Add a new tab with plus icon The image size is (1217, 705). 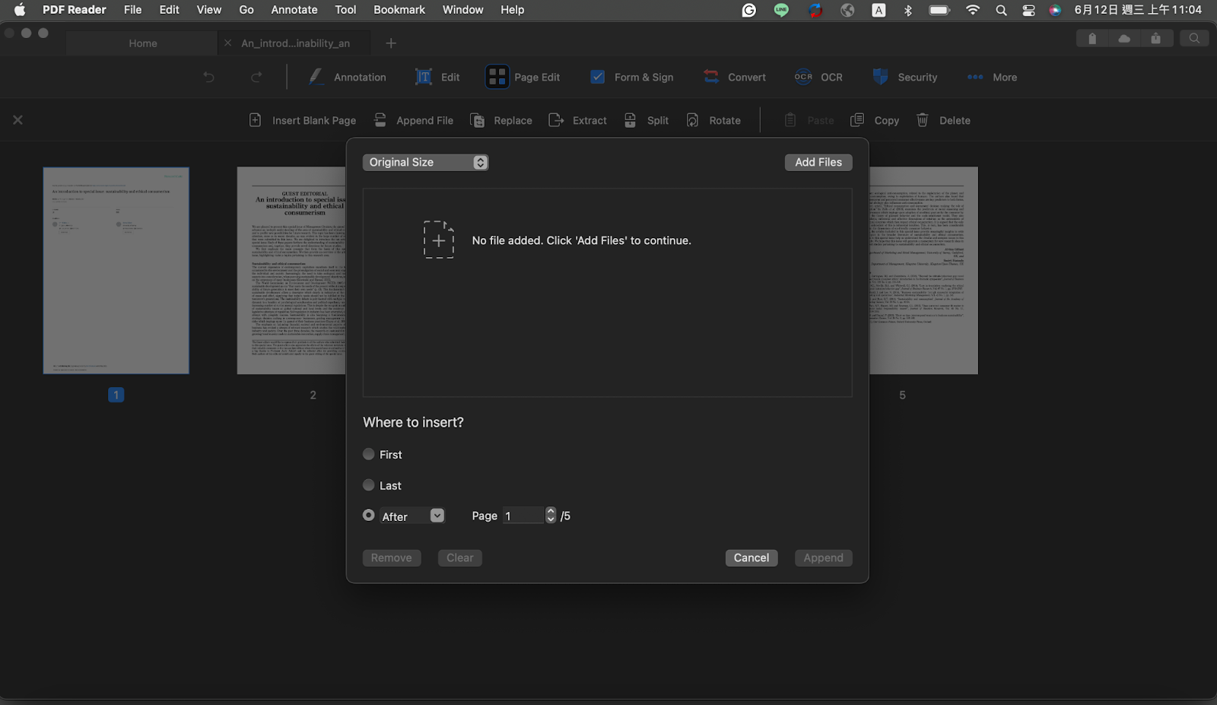[391, 43]
